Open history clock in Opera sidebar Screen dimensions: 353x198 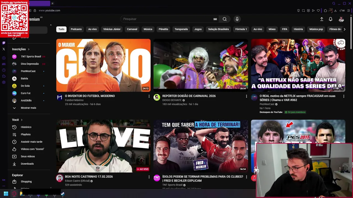pyautogui.click(x=4, y=70)
